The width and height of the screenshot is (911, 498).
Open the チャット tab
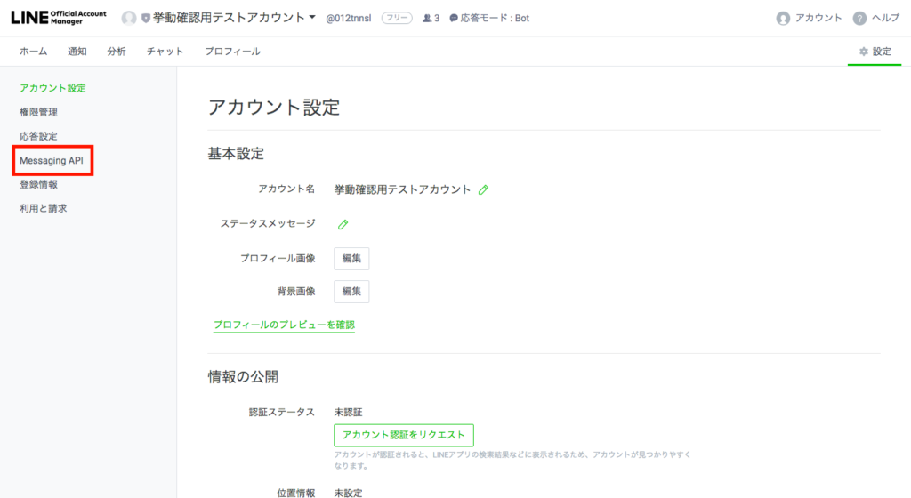[165, 51]
